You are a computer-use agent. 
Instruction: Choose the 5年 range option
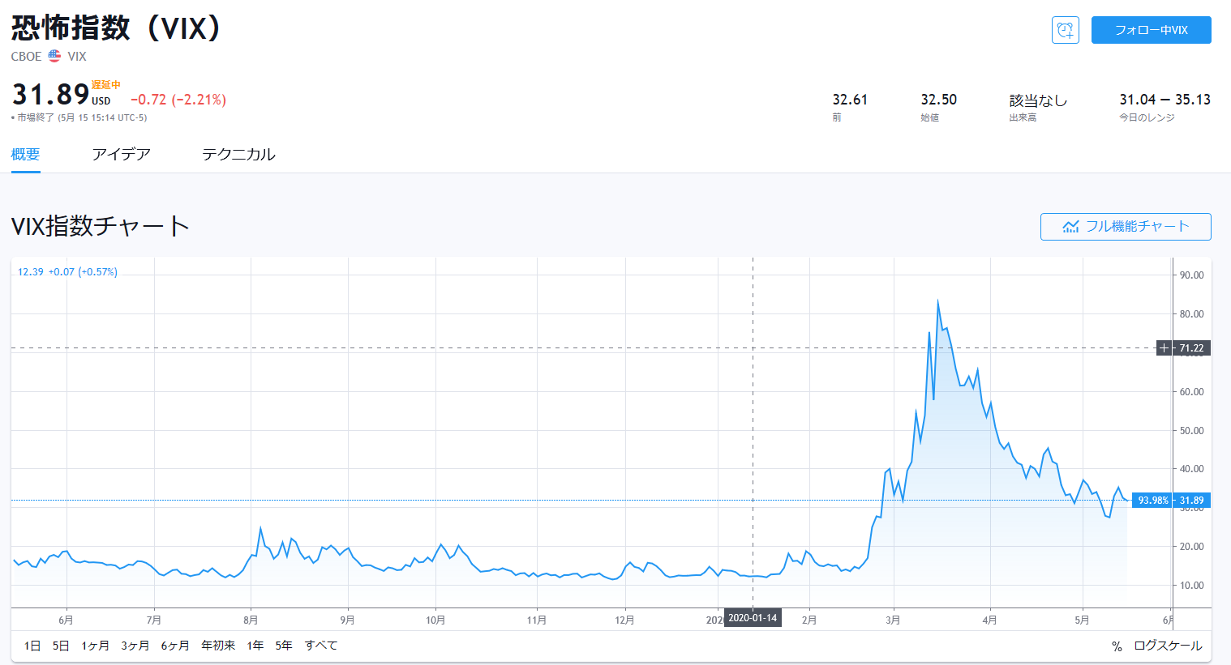[x=284, y=646]
